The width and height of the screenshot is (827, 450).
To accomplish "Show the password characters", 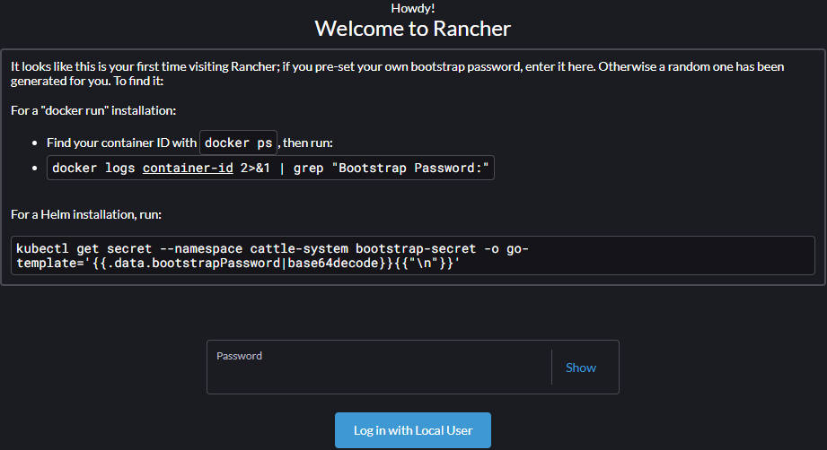I will click(581, 368).
